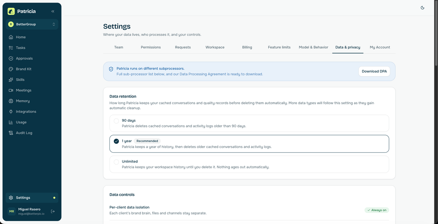Select the 90 days retention radio
This screenshot has width=438, height=224.
[x=116, y=121]
